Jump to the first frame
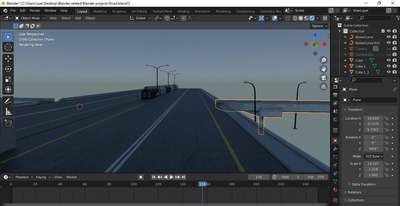The height and width of the screenshot is (206, 400). coord(154,177)
